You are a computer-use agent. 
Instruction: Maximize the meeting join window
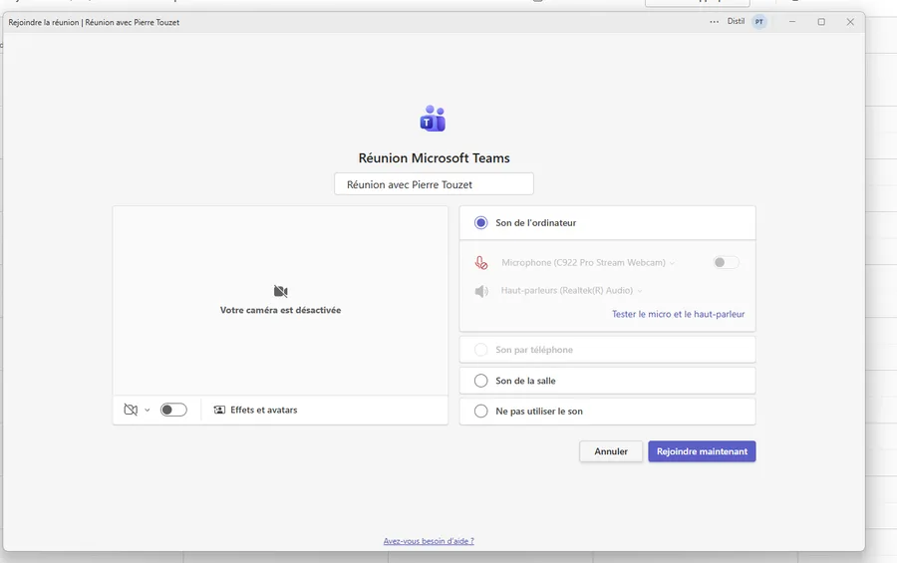821,22
